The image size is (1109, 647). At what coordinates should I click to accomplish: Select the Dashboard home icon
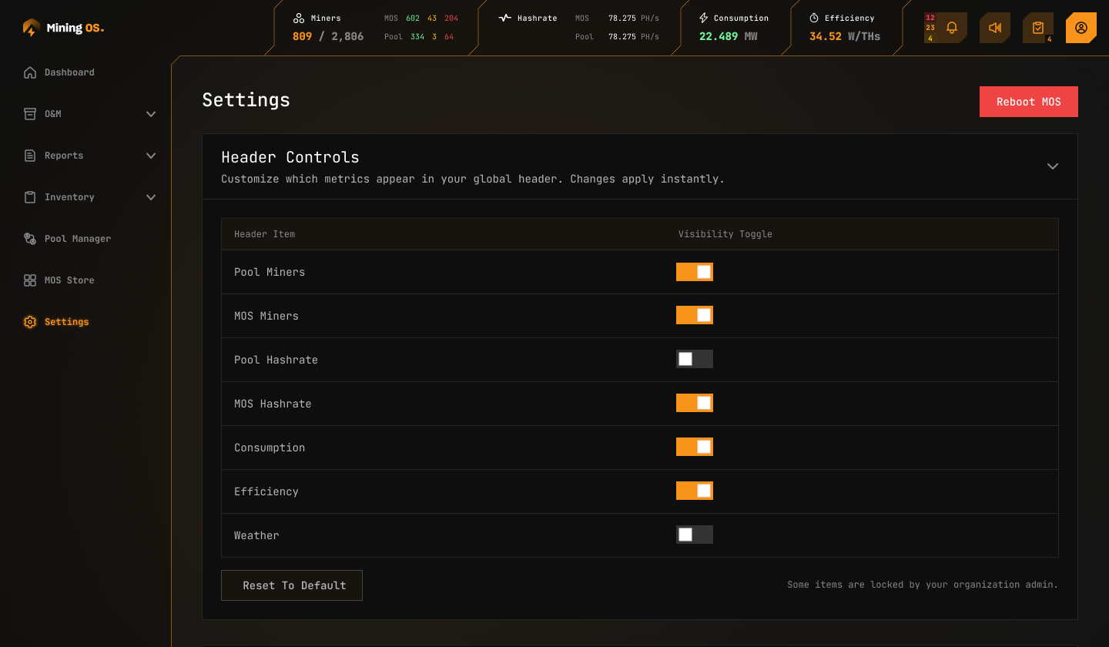pyautogui.click(x=29, y=72)
